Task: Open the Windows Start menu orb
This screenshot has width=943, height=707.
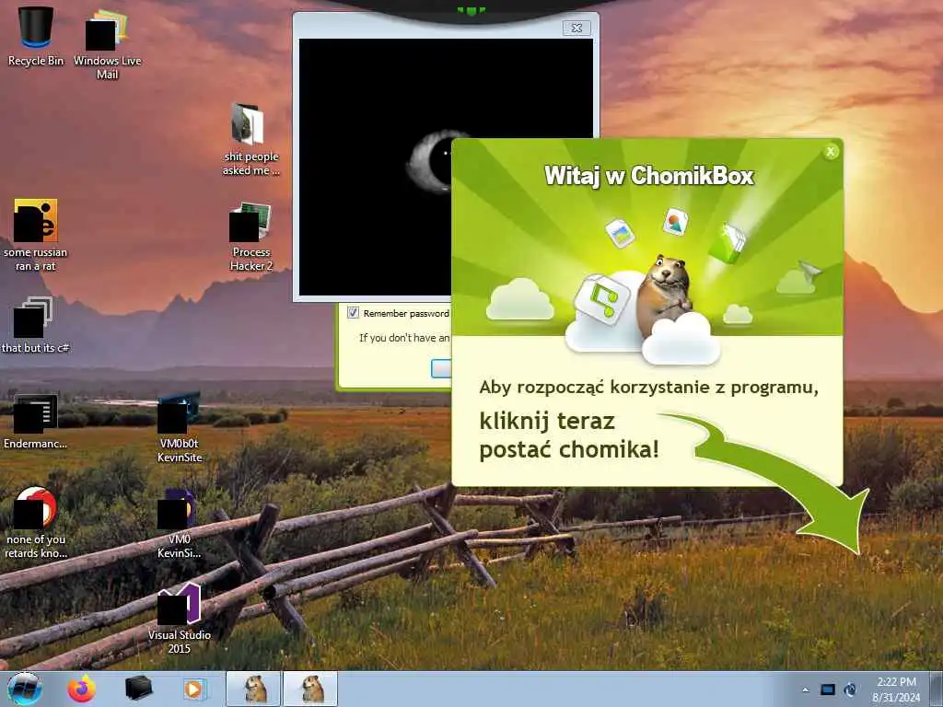Action: click(x=25, y=689)
